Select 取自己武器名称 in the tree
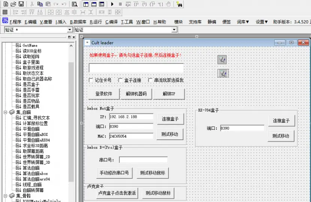311x202 pixels. point(37,79)
